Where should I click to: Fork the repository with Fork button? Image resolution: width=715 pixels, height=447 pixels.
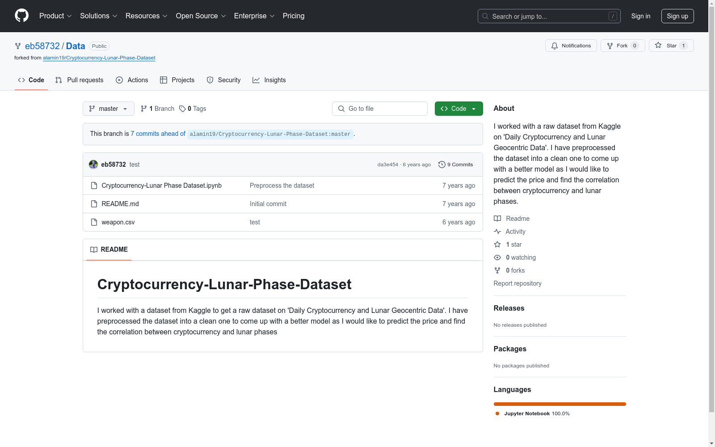point(623,46)
